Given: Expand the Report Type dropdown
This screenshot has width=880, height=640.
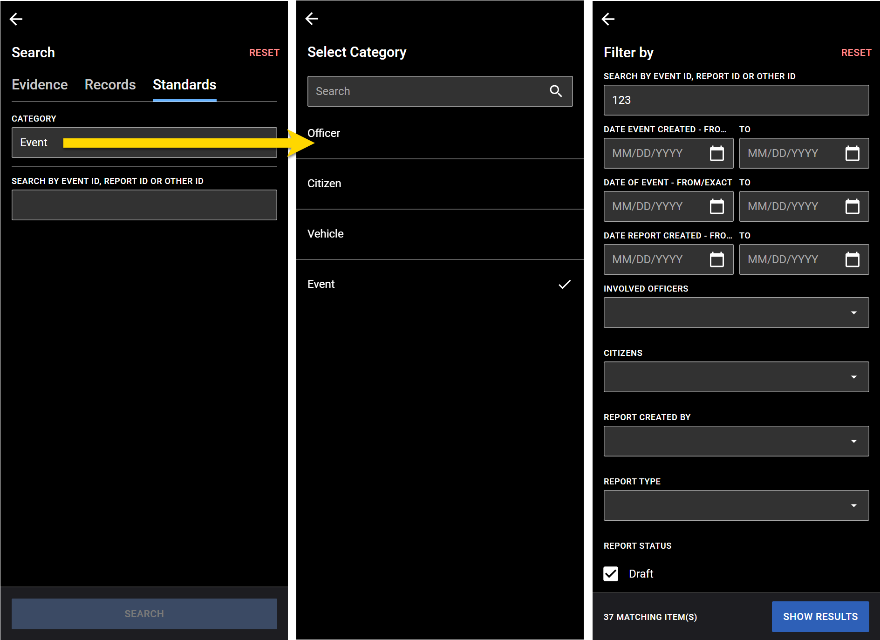Looking at the screenshot, I should pyautogui.click(x=853, y=505).
